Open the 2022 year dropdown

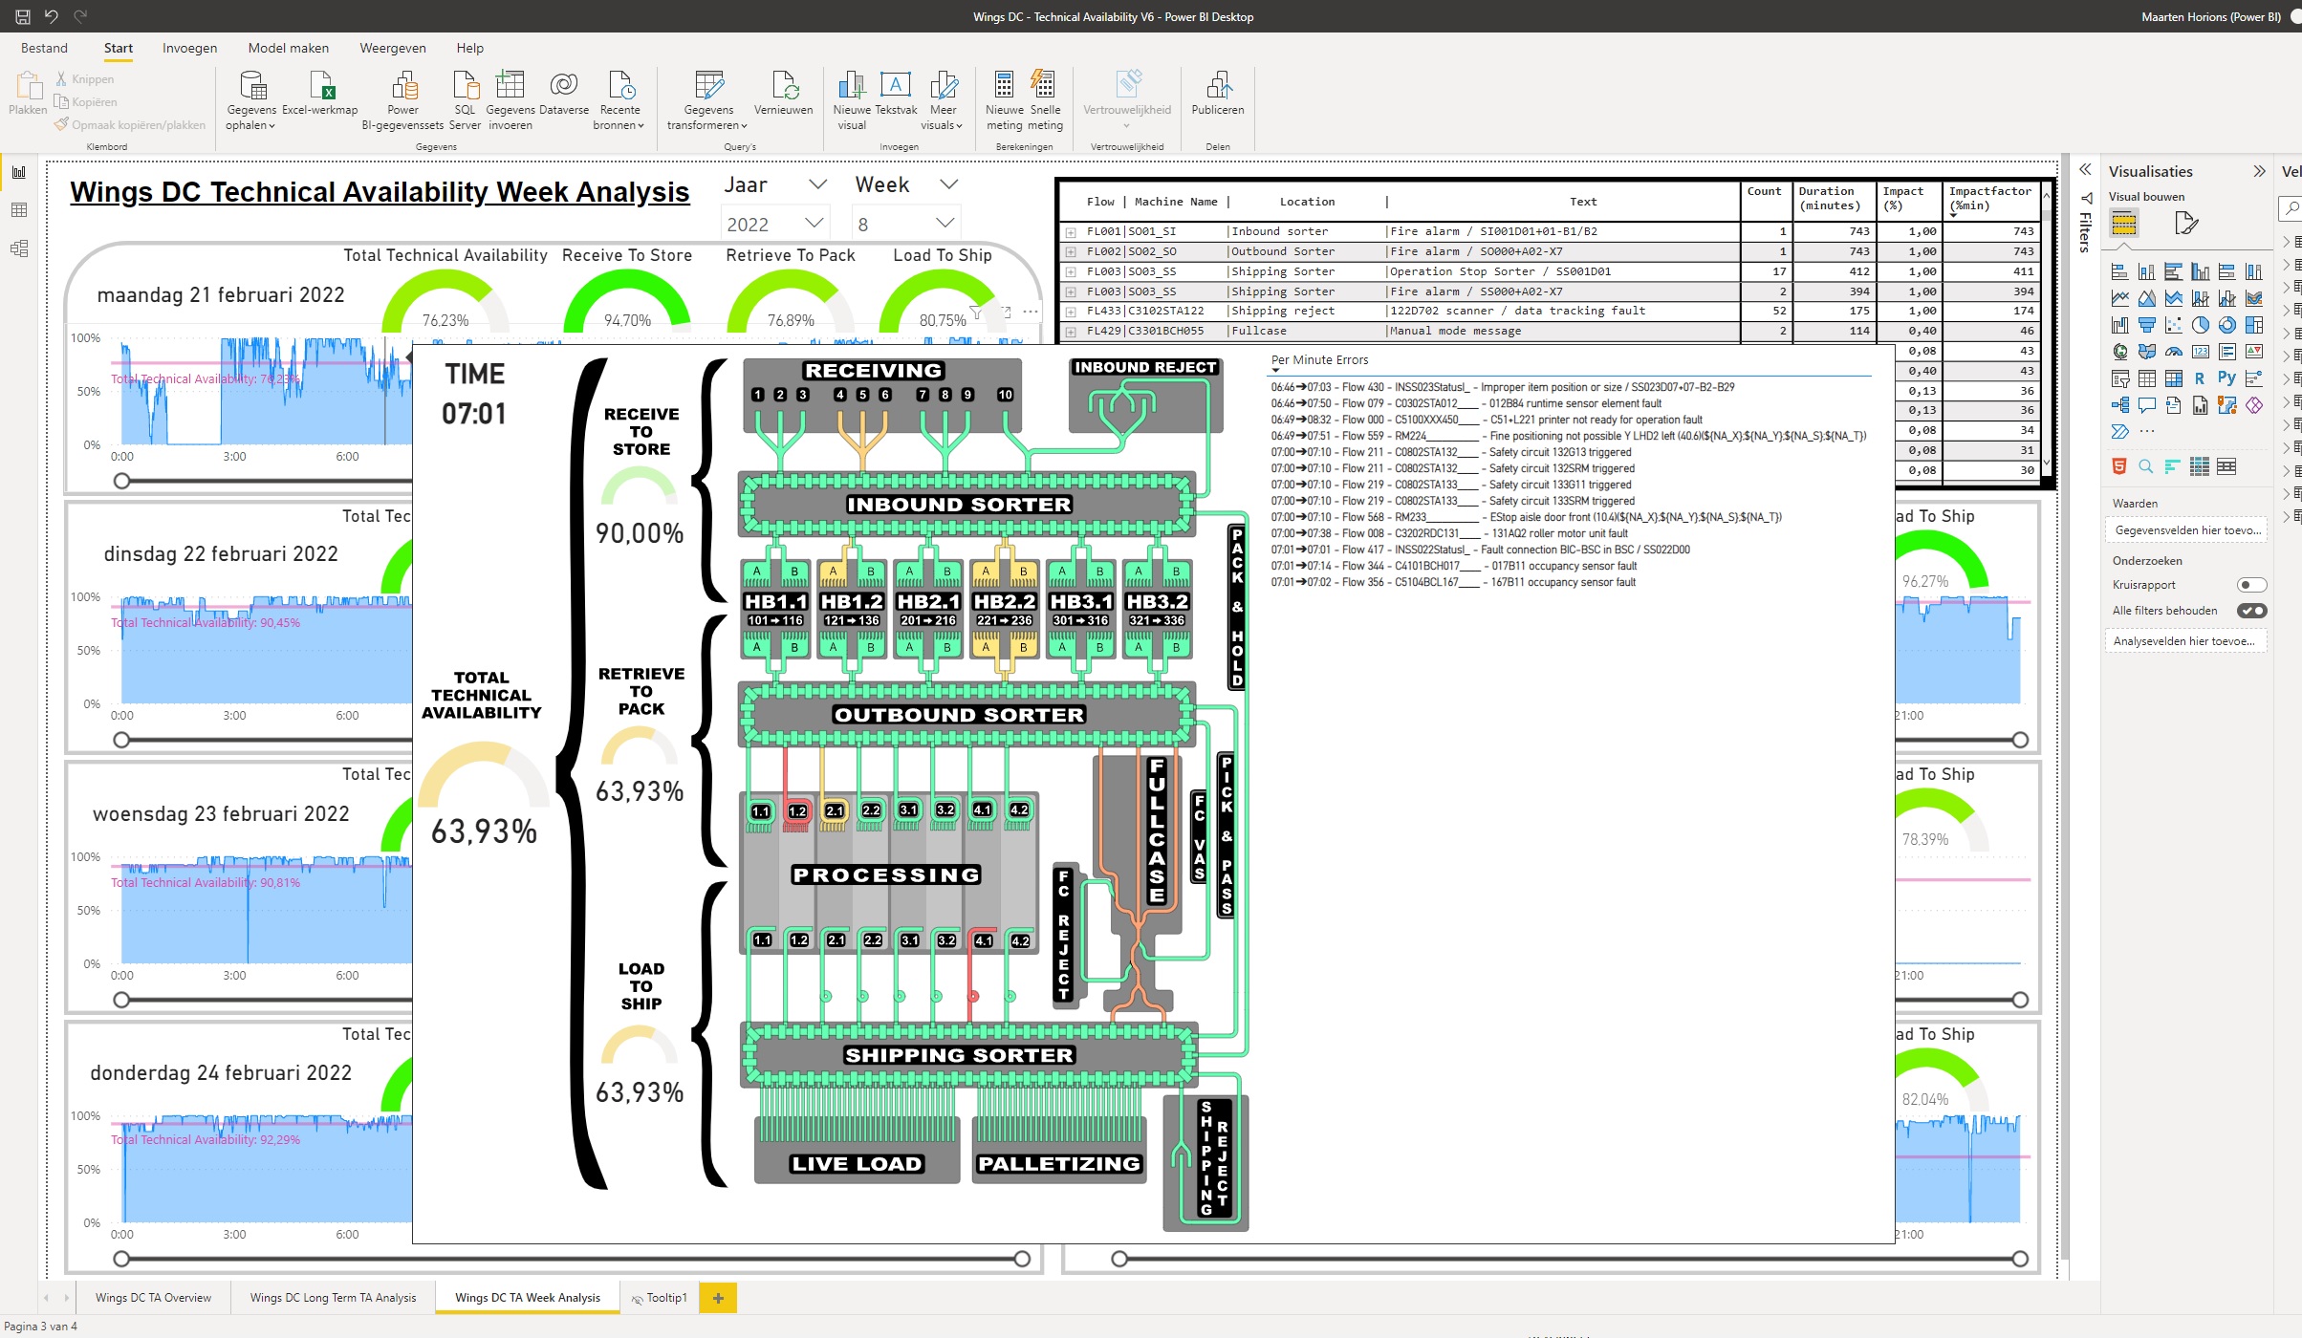814,223
